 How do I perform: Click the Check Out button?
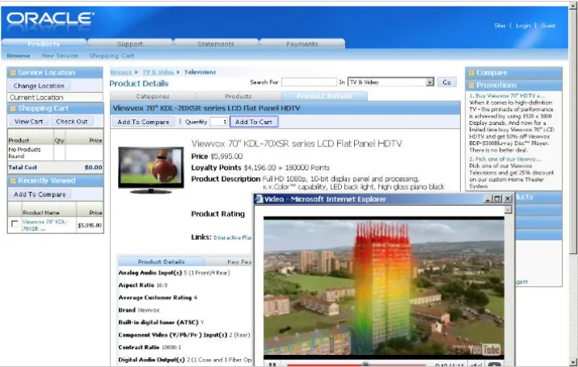71,122
